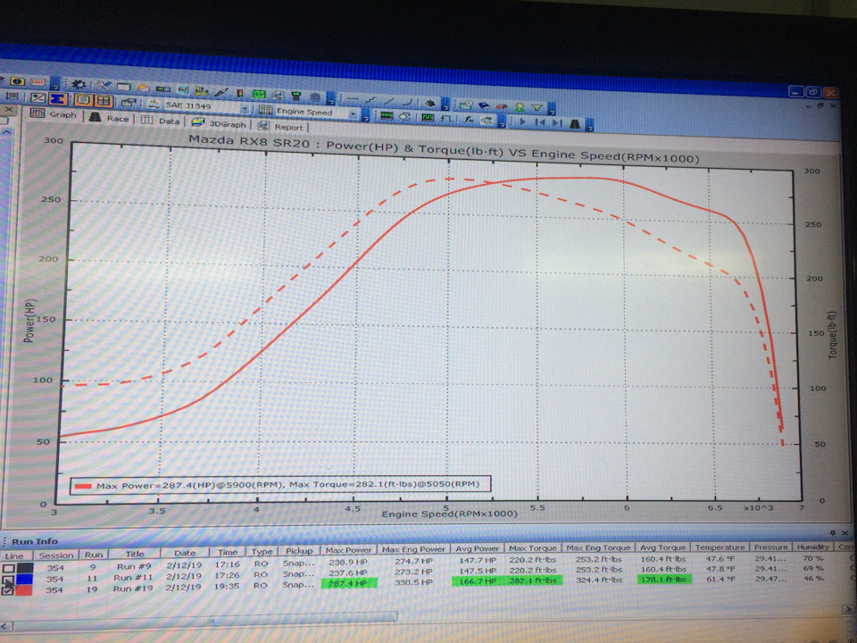Click the road track icon beside playback controls
Viewport: 857px width, 643px height.
pos(575,123)
